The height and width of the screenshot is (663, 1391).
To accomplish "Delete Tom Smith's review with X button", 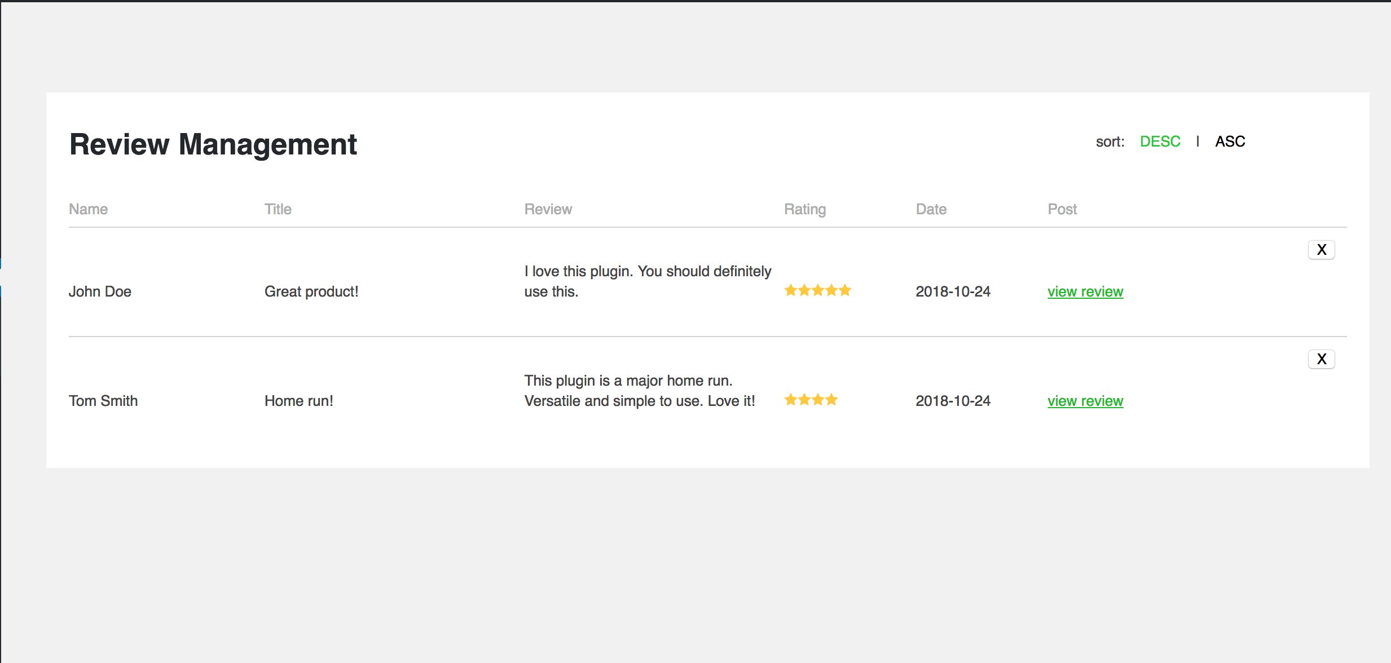I will point(1321,359).
